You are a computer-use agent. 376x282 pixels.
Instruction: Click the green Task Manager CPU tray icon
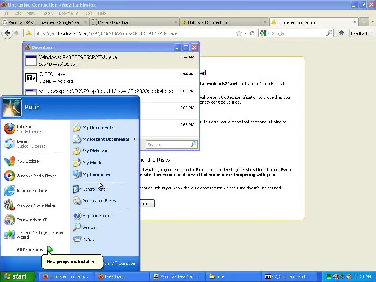click(x=329, y=276)
